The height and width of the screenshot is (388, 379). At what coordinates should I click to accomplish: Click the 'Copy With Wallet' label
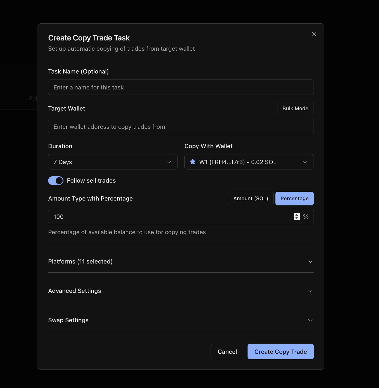click(x=209, y=146)
